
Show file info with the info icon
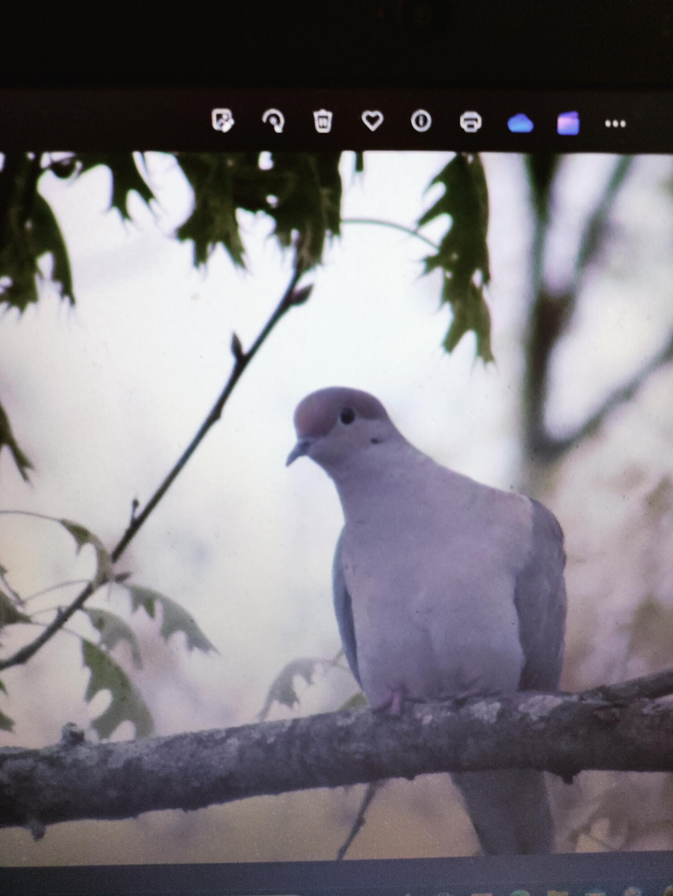[x=421, y=121]
